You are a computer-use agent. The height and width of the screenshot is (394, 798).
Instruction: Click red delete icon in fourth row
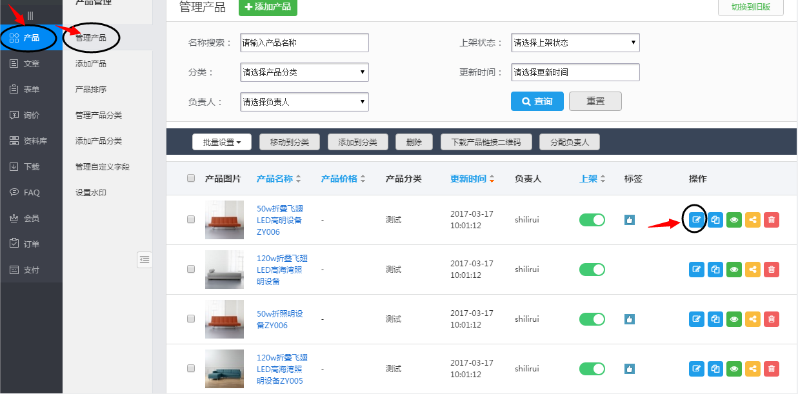[x=771, y=369]
